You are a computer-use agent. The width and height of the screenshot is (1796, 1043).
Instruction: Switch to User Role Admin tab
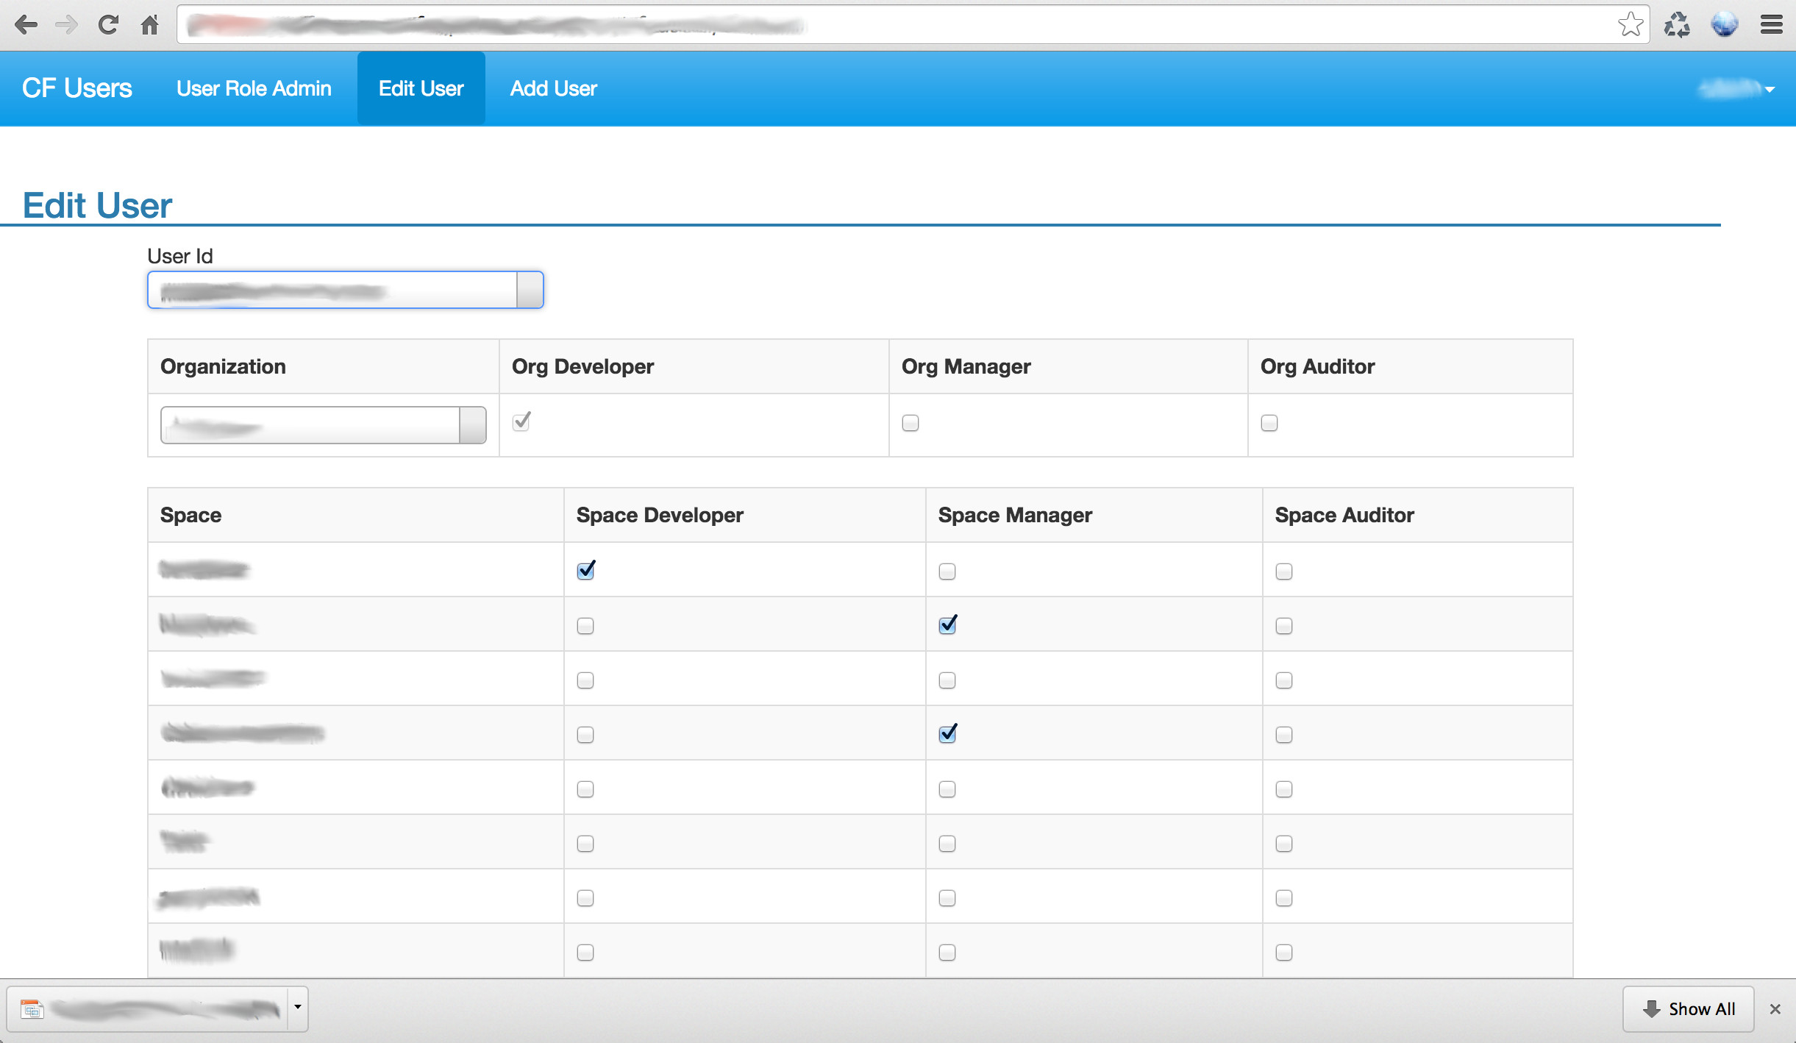coord(254,88)
